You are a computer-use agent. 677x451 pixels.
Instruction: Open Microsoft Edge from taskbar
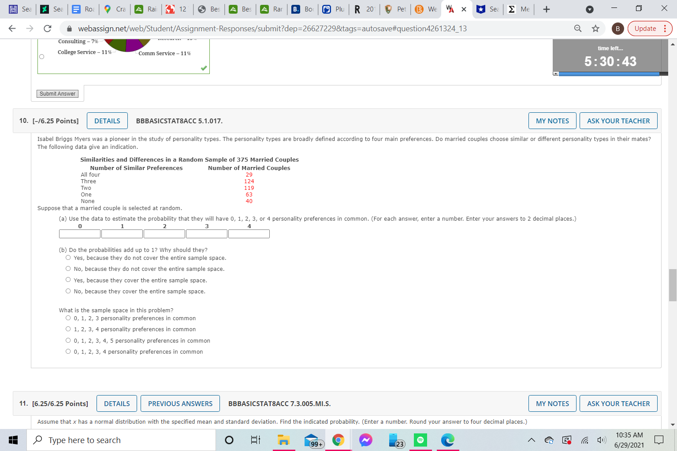point(448,440)
